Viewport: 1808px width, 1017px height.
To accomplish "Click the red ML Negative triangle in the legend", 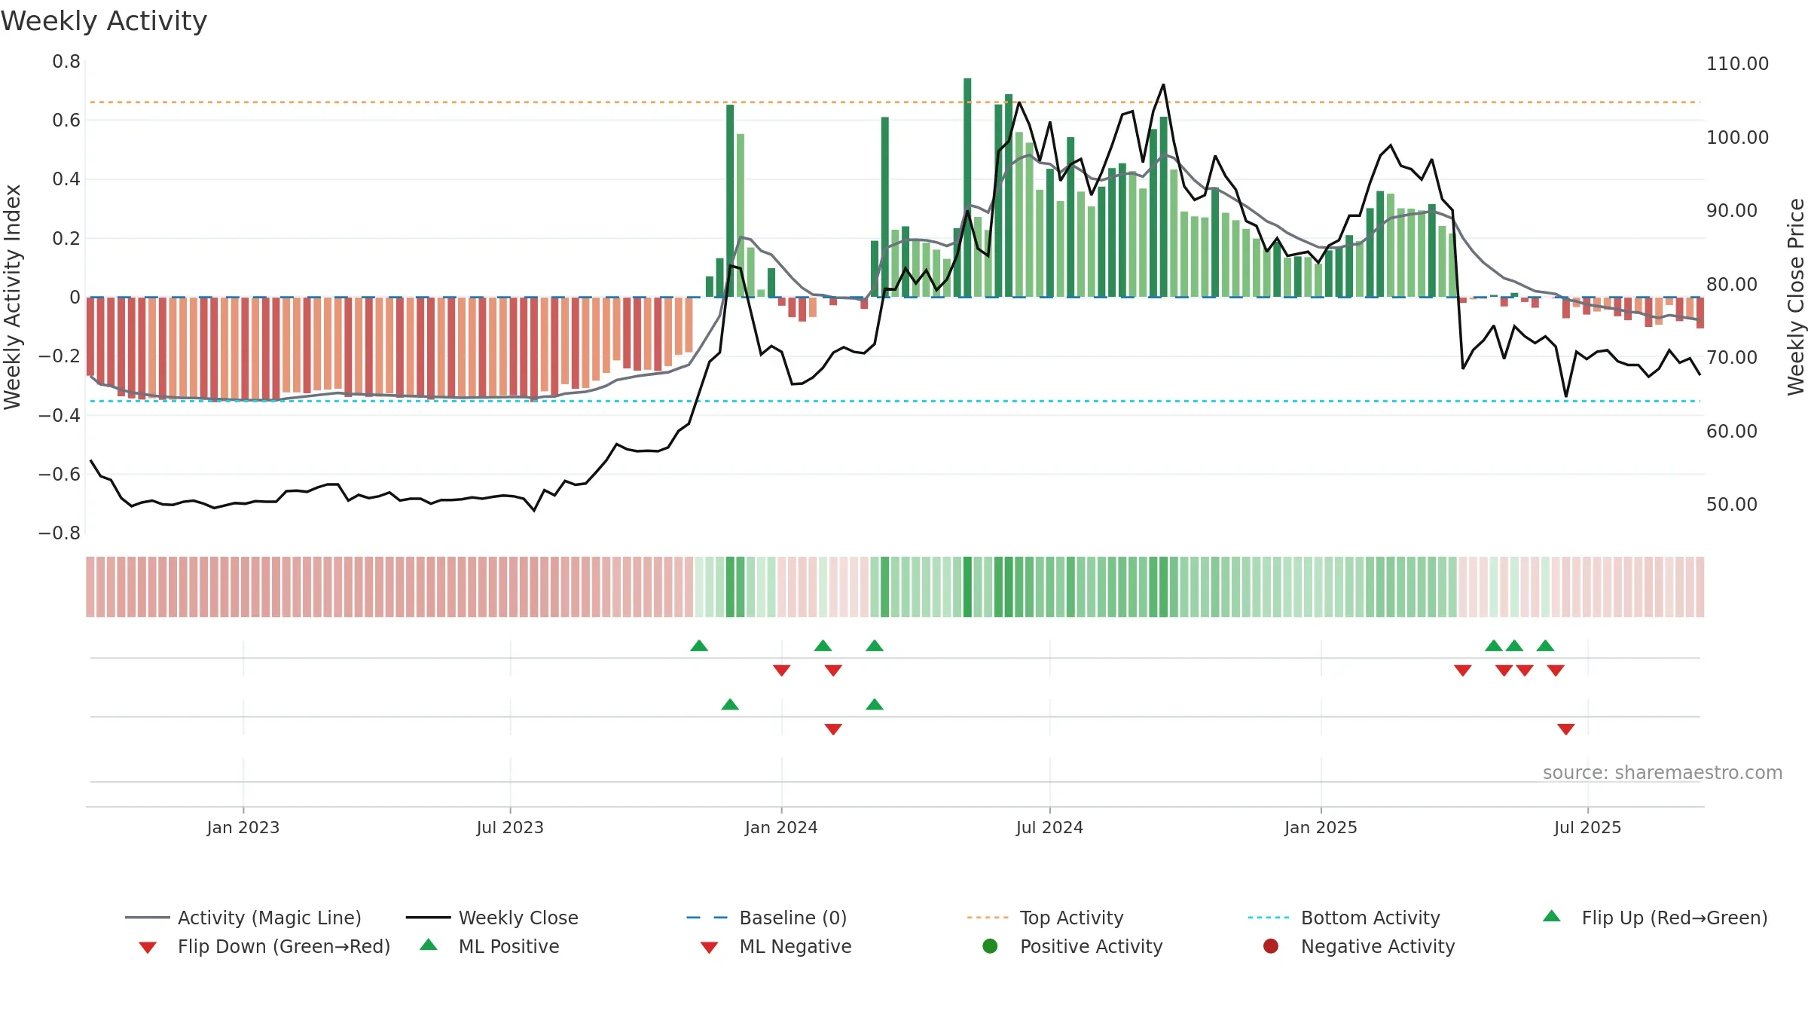I will [x=709, y=948].
